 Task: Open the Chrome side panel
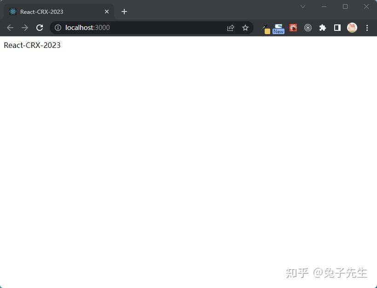337,28
